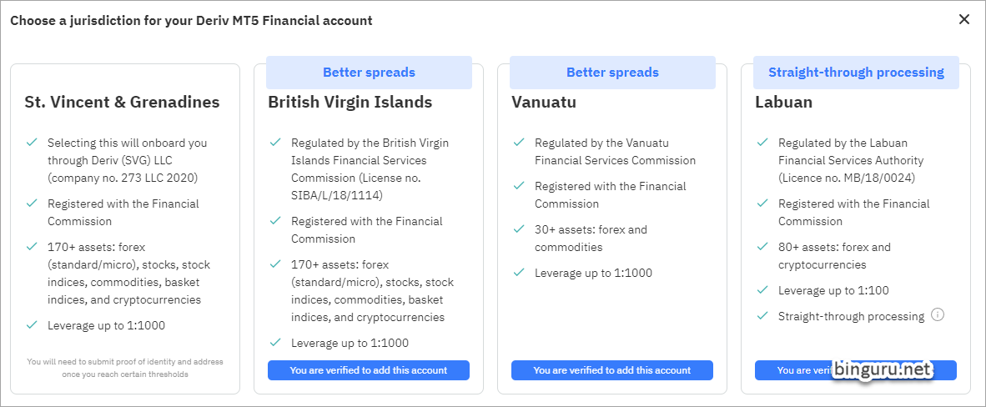The height and width of the screenshot is (407, 986).
Task: Close the jurisdiction selection dialog
Action: point(964,19)
